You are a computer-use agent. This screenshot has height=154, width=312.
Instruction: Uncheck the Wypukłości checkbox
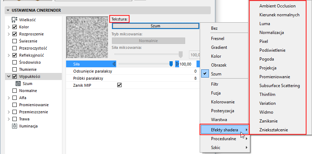tap(15, 76)
